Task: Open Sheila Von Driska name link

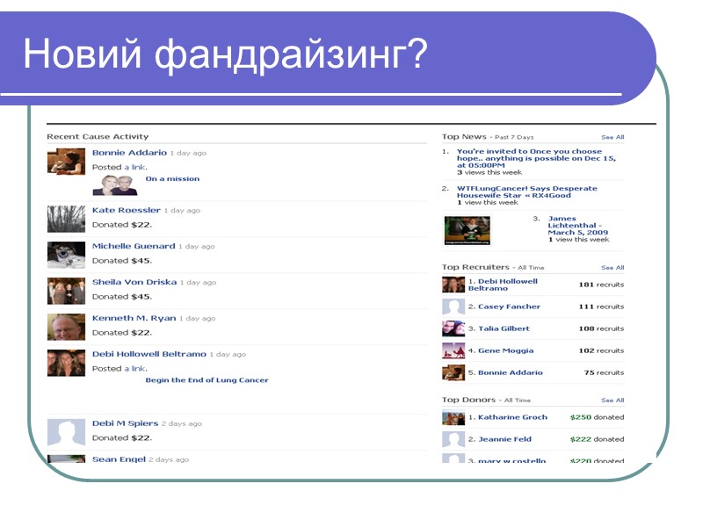Action: (134, 282)
